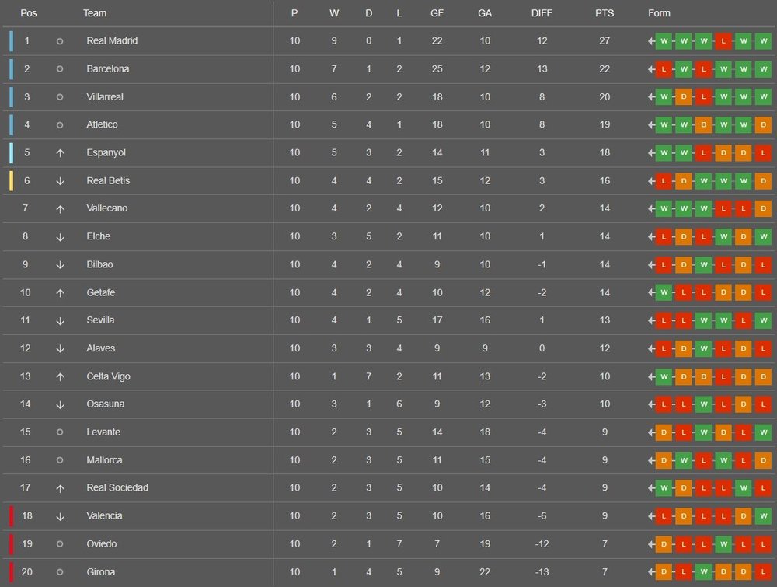The image size is (777, 587).
Task: Click the form arrow in Barcelona's row
Action: [651, 69]
